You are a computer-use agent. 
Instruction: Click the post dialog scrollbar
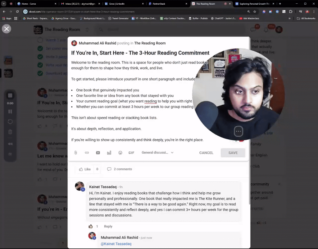[x=249, y=121]
